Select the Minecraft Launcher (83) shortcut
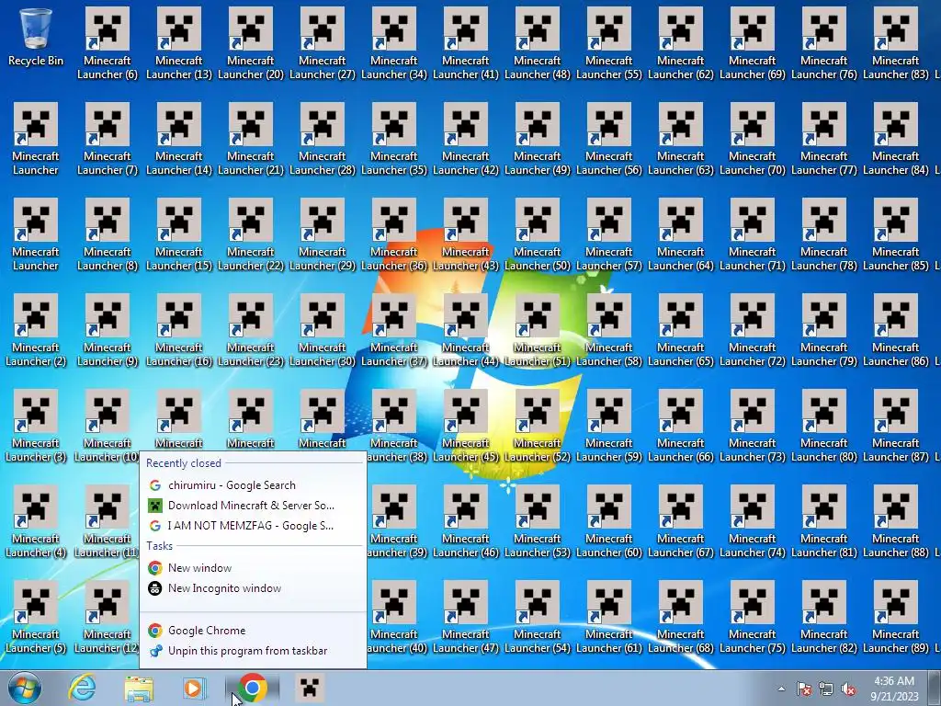Viewport: 941px width, 706px height. pos(896,43)
